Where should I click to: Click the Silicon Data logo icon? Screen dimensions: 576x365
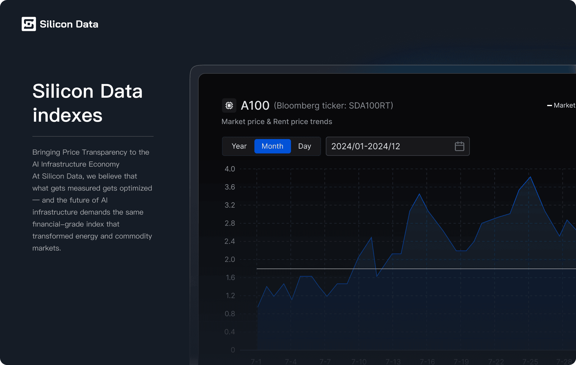click(x=29, y=24)
